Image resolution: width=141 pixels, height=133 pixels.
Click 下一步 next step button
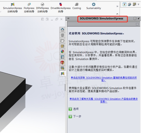(x=75, y=117)
